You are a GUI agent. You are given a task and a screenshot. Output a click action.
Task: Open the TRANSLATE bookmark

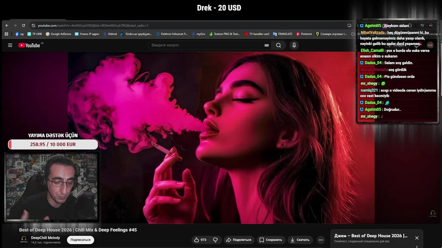click(282, 34)
